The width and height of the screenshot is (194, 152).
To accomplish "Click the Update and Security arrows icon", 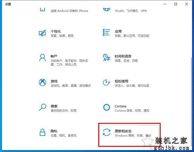I will tap(106, 132).
